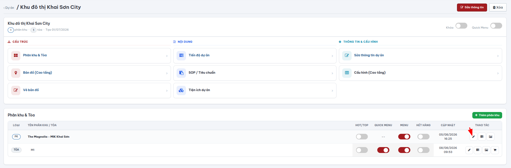Viewport: 511px width, 168px height.
Task: Go back via Dự án breadcrumb link
Action: [9, 8]
